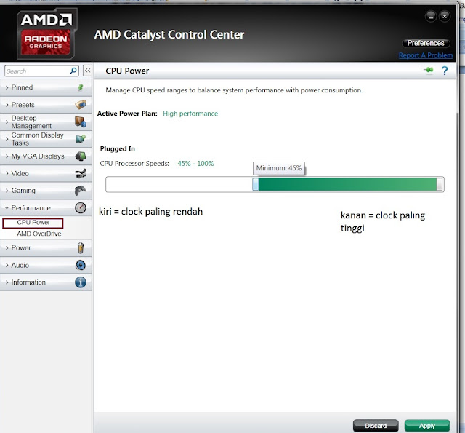
Task: Open help with the question mark icon
Action: pyautogui.click(x=445, y=71)
